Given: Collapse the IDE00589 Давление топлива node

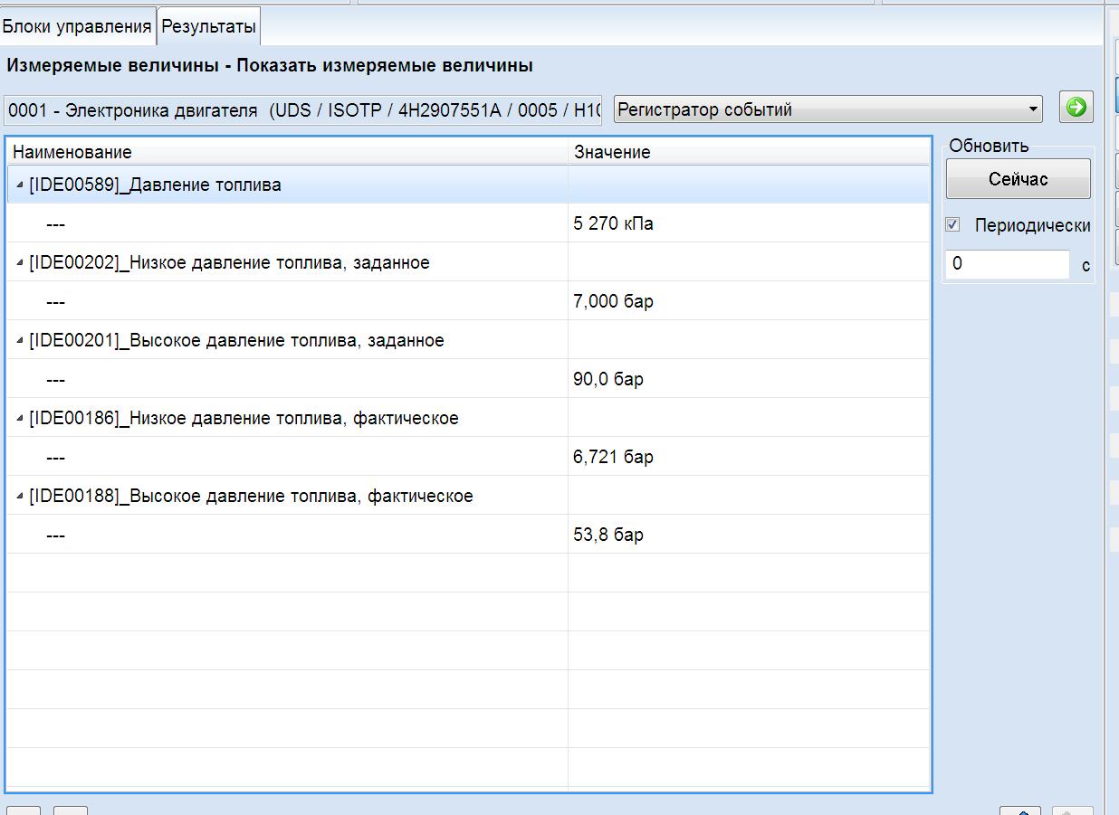Looking at the screenshot, I should pyautogui.click(x=20, y=185).
